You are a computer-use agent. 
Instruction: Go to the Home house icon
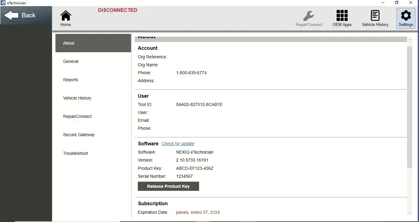coord(66,18)
